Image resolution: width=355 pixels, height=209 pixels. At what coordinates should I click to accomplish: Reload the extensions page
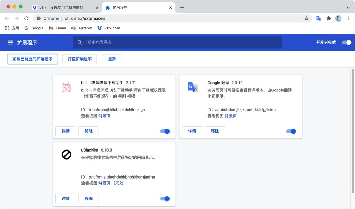coord(26,18)
